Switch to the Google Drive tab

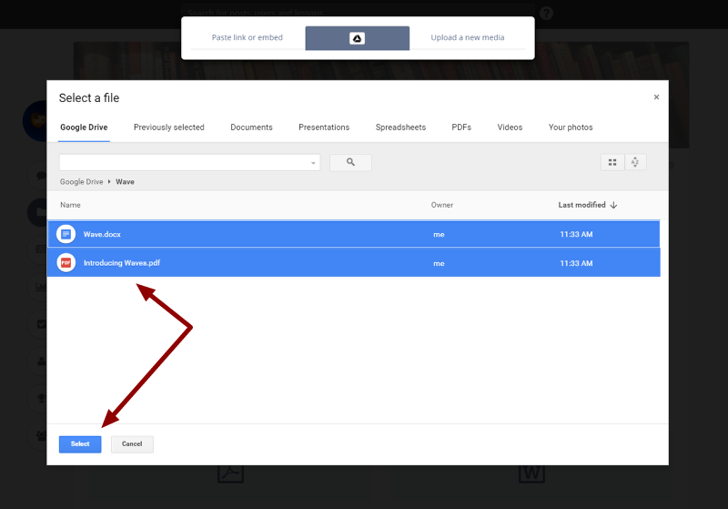pyautogui.click(x=84, y=127)
